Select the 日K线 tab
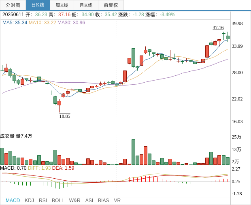The image size is (251, 205). click(x=38, y=5)
